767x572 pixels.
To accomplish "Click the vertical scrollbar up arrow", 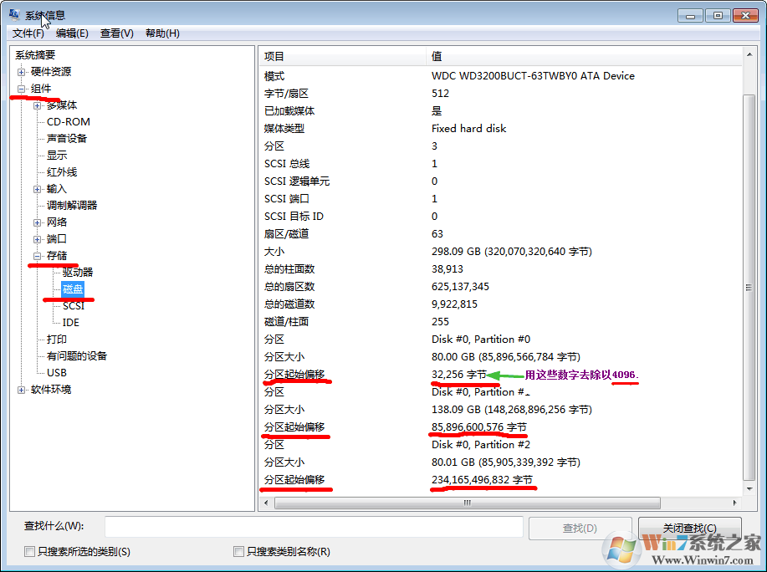I will pos(749,54).
